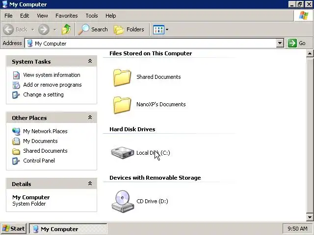Click the vertical scrollbar thumb
This screenshot has width=314, height=235.
[310, 135]
